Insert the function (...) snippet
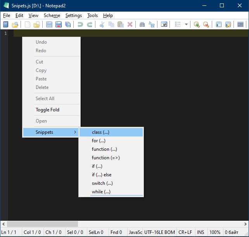Screen dimensions: 249x237 coord(111,149)
